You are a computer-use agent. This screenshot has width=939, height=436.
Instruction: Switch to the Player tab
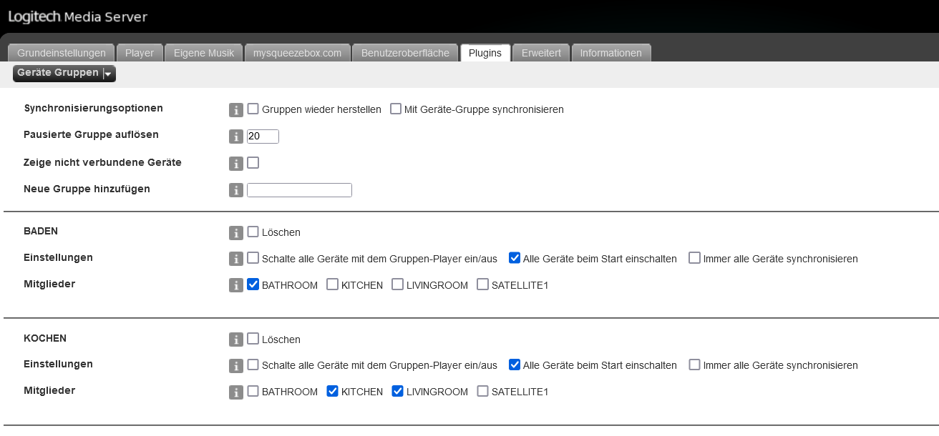tap(140, 53)
